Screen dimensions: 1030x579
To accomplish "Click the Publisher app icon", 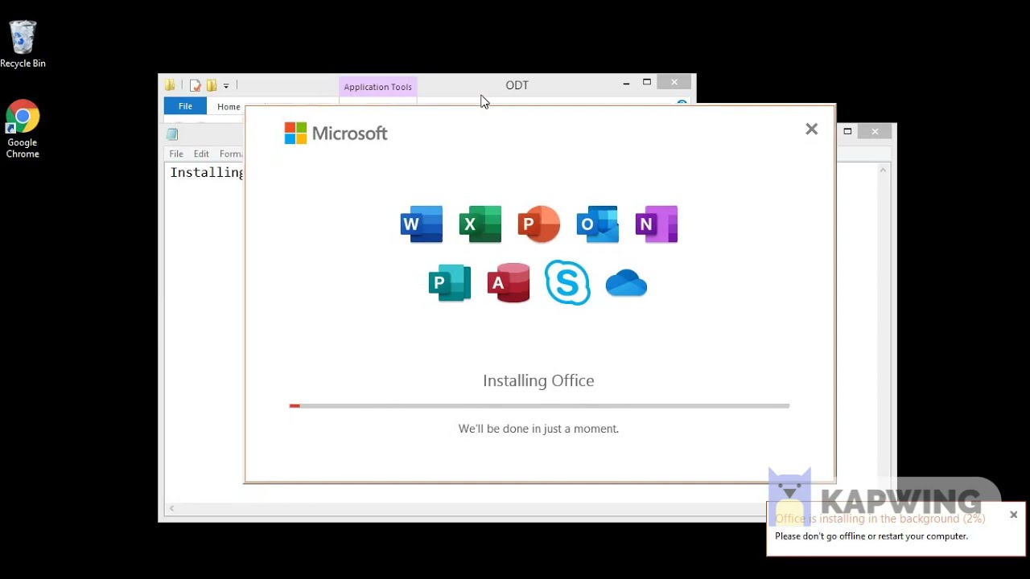I will coord(450,283).
